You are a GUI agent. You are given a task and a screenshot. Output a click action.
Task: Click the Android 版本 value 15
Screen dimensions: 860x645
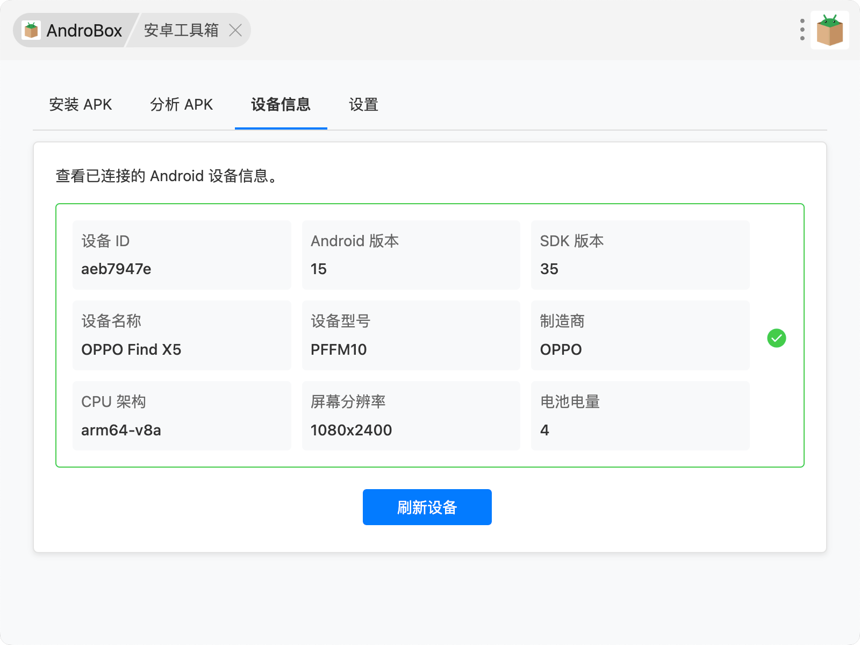point(319,269)
